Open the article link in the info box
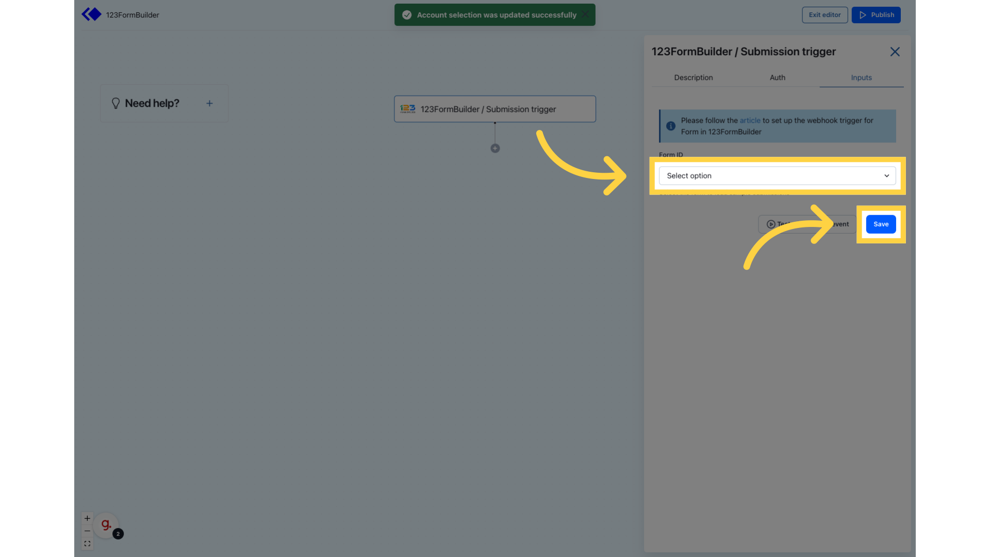The height and width of the screenshot is (557, 990). point(750,120)
